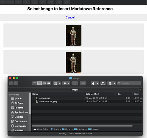Click Library in the Finder path bar

coord(67,129)
